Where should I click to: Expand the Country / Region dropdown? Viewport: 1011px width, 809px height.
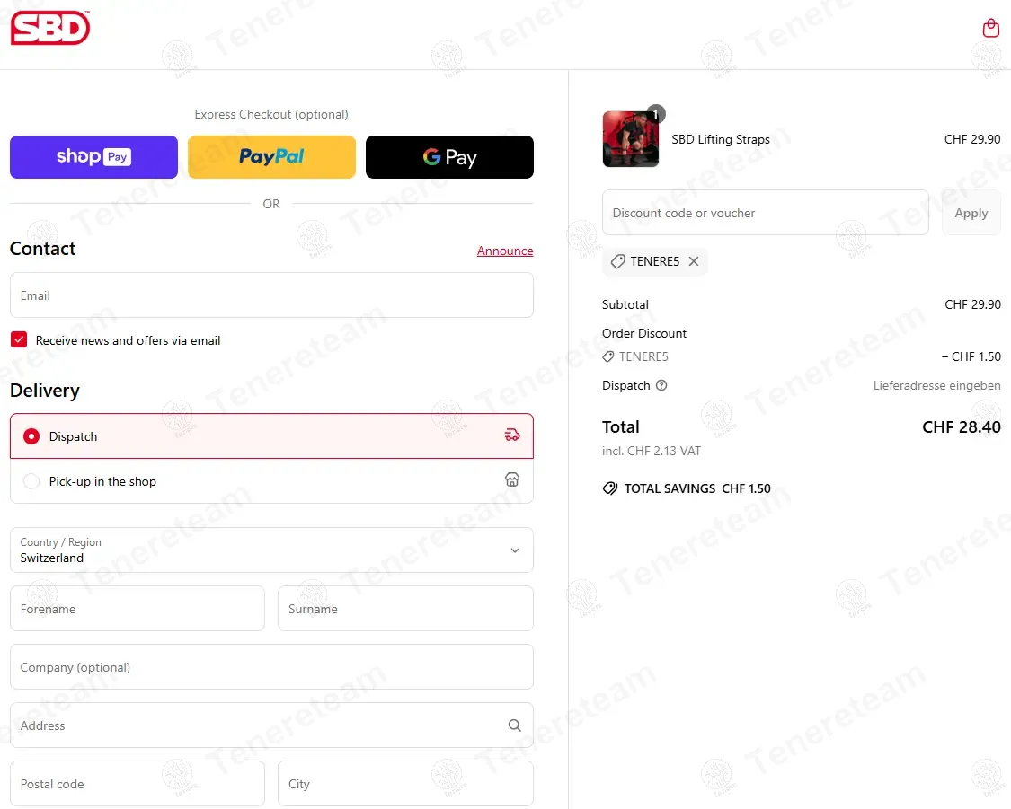pos(271,550)
